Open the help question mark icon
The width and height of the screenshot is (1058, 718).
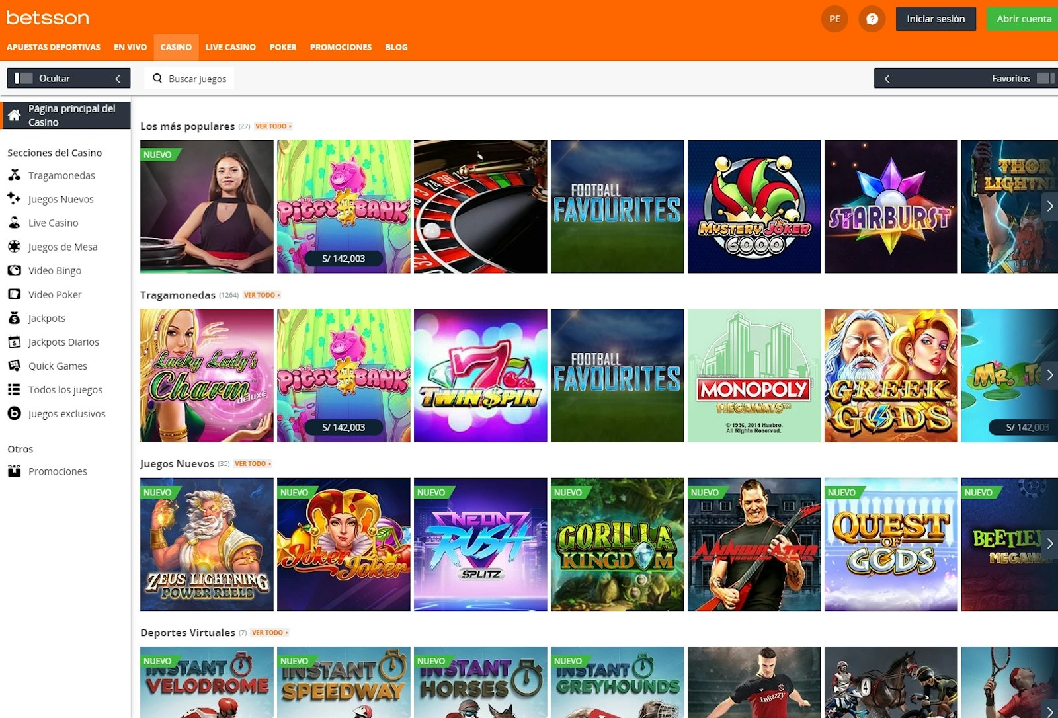tap(872, 19)
